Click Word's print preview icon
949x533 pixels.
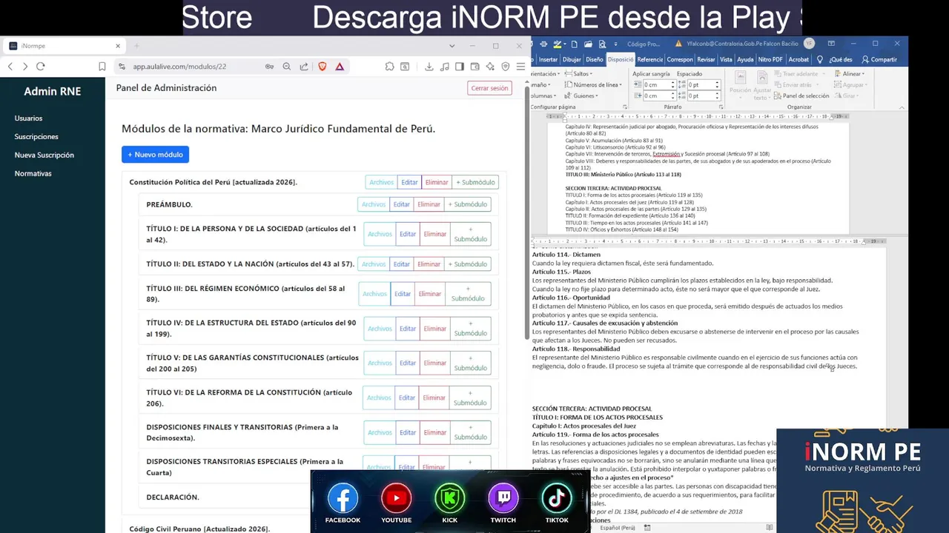click(602, 44)
